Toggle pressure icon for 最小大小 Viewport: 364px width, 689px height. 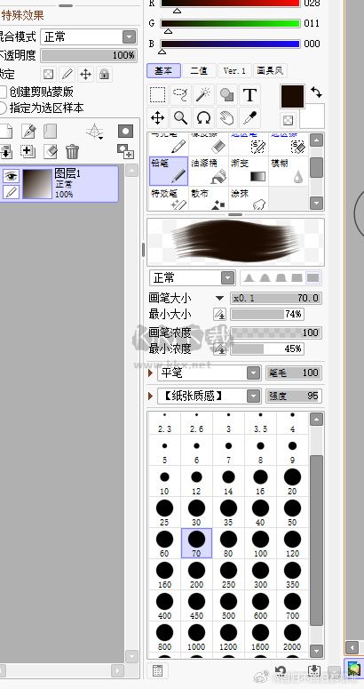(x=219, y=314)
